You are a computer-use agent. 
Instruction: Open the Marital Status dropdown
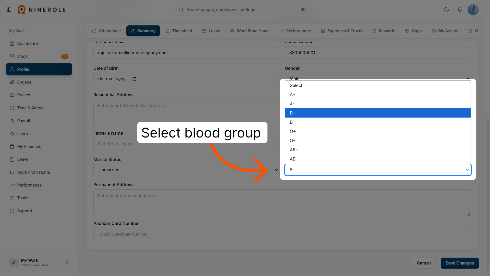[187, 170]
